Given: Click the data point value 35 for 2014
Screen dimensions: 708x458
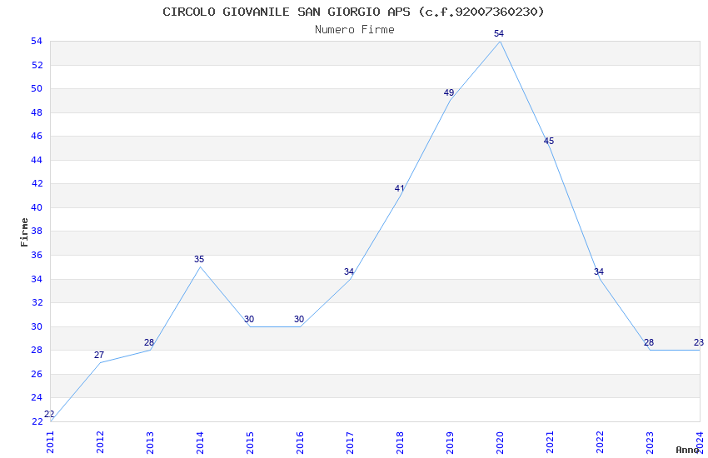Looking at the screenshot, I should coord(199,260).
